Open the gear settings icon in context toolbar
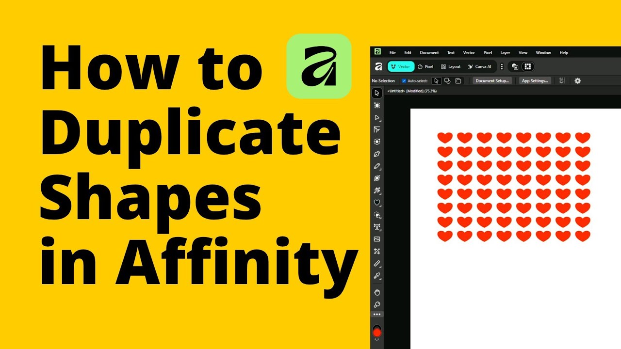Viewport: 621px width, 349px height. tap(577, 81)
